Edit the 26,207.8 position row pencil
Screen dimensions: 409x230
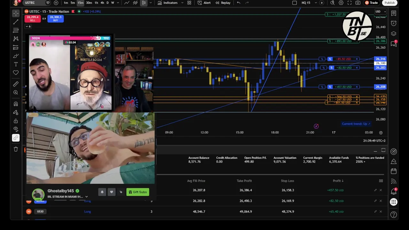pos(375,190)
